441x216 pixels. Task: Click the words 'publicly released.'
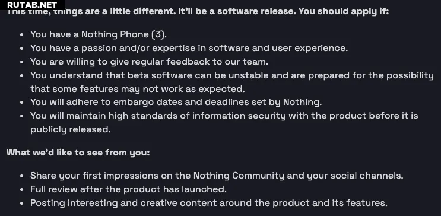pyautogui.click(x=70, y=129)
